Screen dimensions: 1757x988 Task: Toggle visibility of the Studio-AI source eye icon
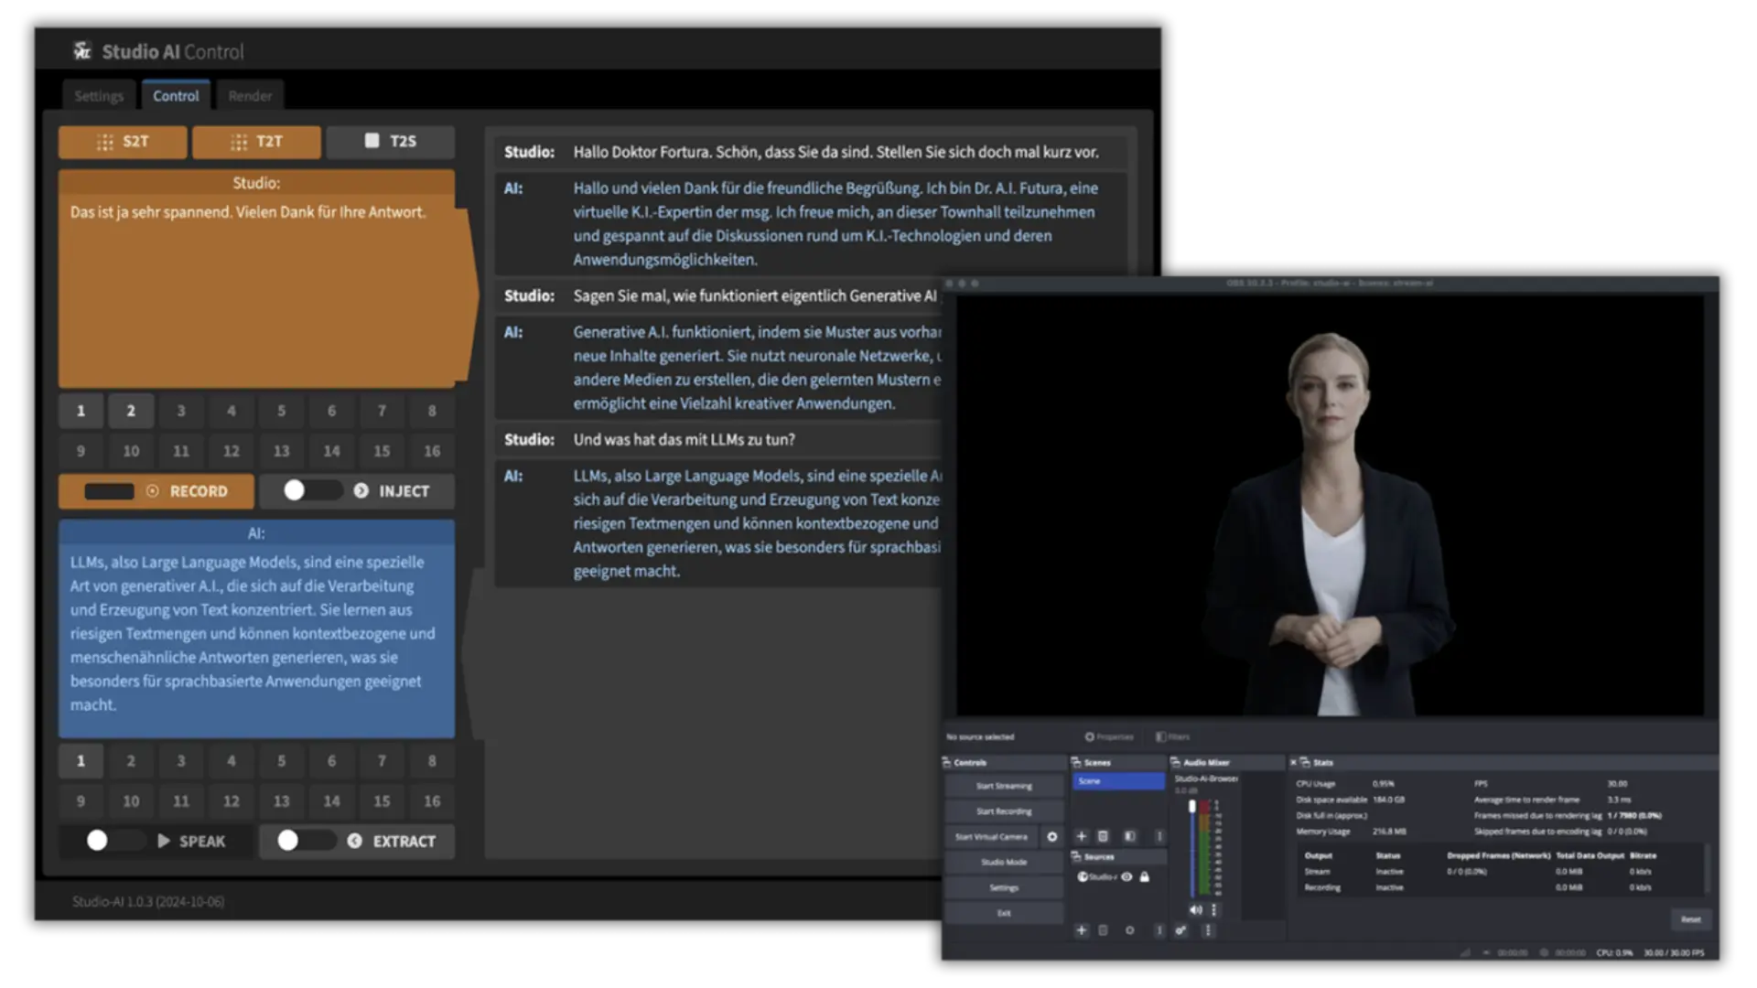click(x=1127, y=876)
